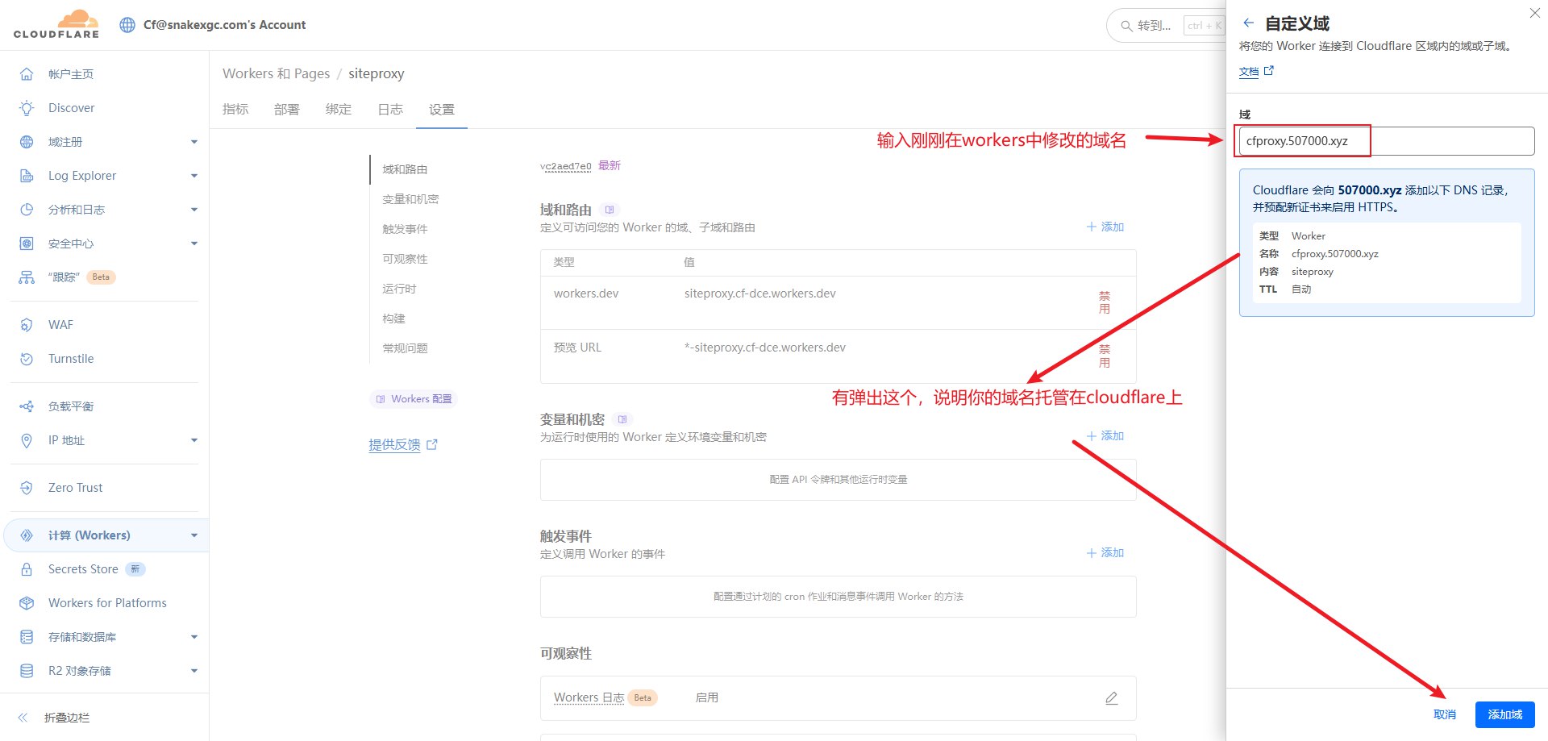Click the docs icon beside 变量和机密 heading
The height and width of the screenshot is (741, 1548).
pyautogui.click(x=622, y=419)
